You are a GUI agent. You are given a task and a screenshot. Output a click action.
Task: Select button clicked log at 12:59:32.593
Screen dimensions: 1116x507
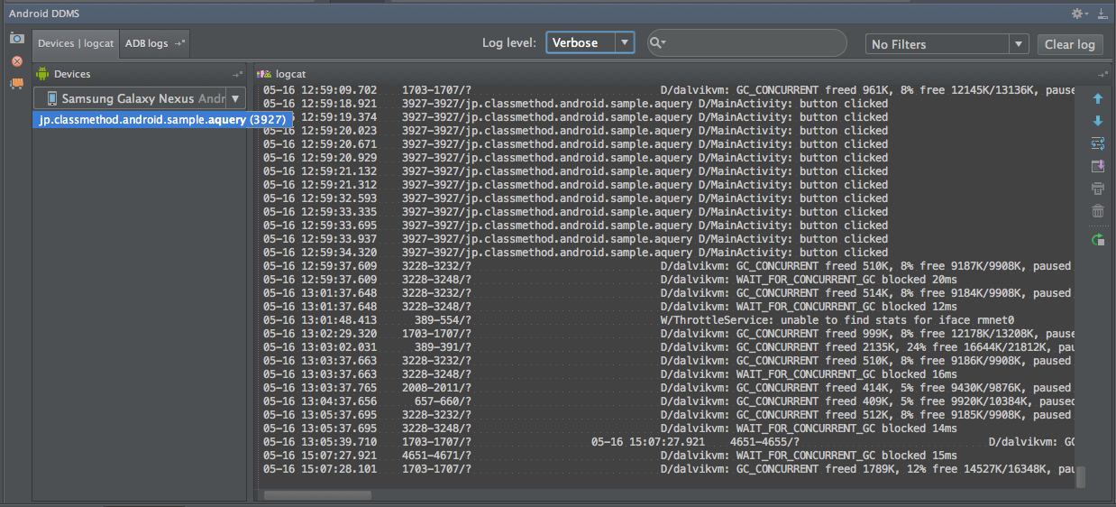coord(575,198)
